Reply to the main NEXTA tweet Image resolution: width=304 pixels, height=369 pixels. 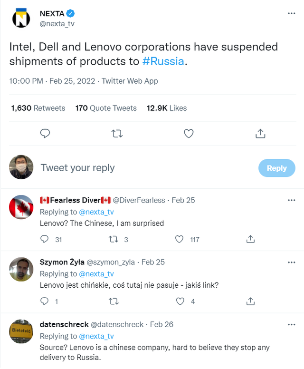45,134
